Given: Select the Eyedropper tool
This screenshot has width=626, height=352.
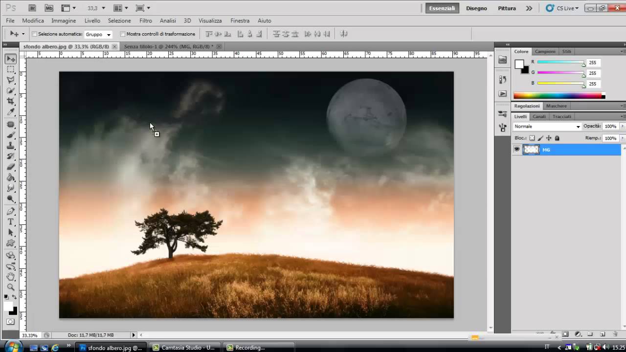Looking at the screenshot, I should 11,112.
